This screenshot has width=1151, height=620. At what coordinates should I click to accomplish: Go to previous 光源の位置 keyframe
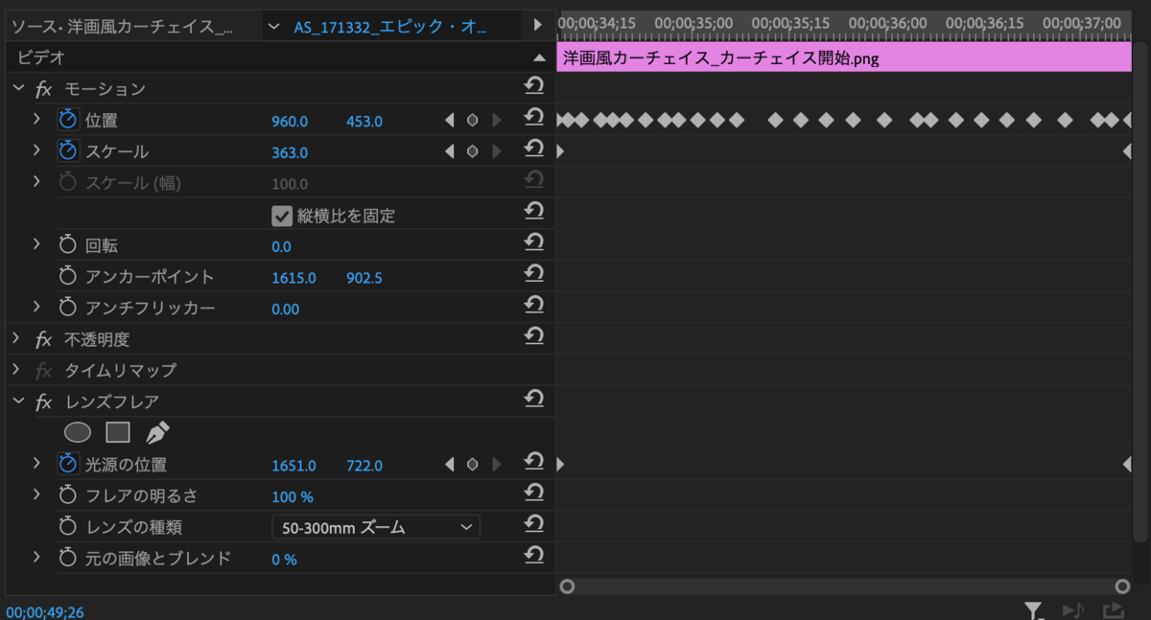coord(449,465)
